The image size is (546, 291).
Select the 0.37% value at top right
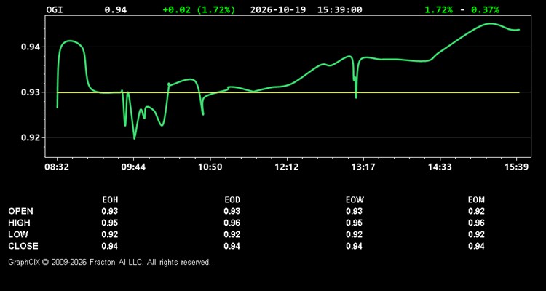click(485, 9)
